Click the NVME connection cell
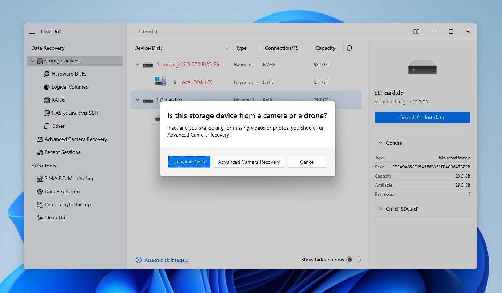Screen dimensions: 502x293 point(269,65)
